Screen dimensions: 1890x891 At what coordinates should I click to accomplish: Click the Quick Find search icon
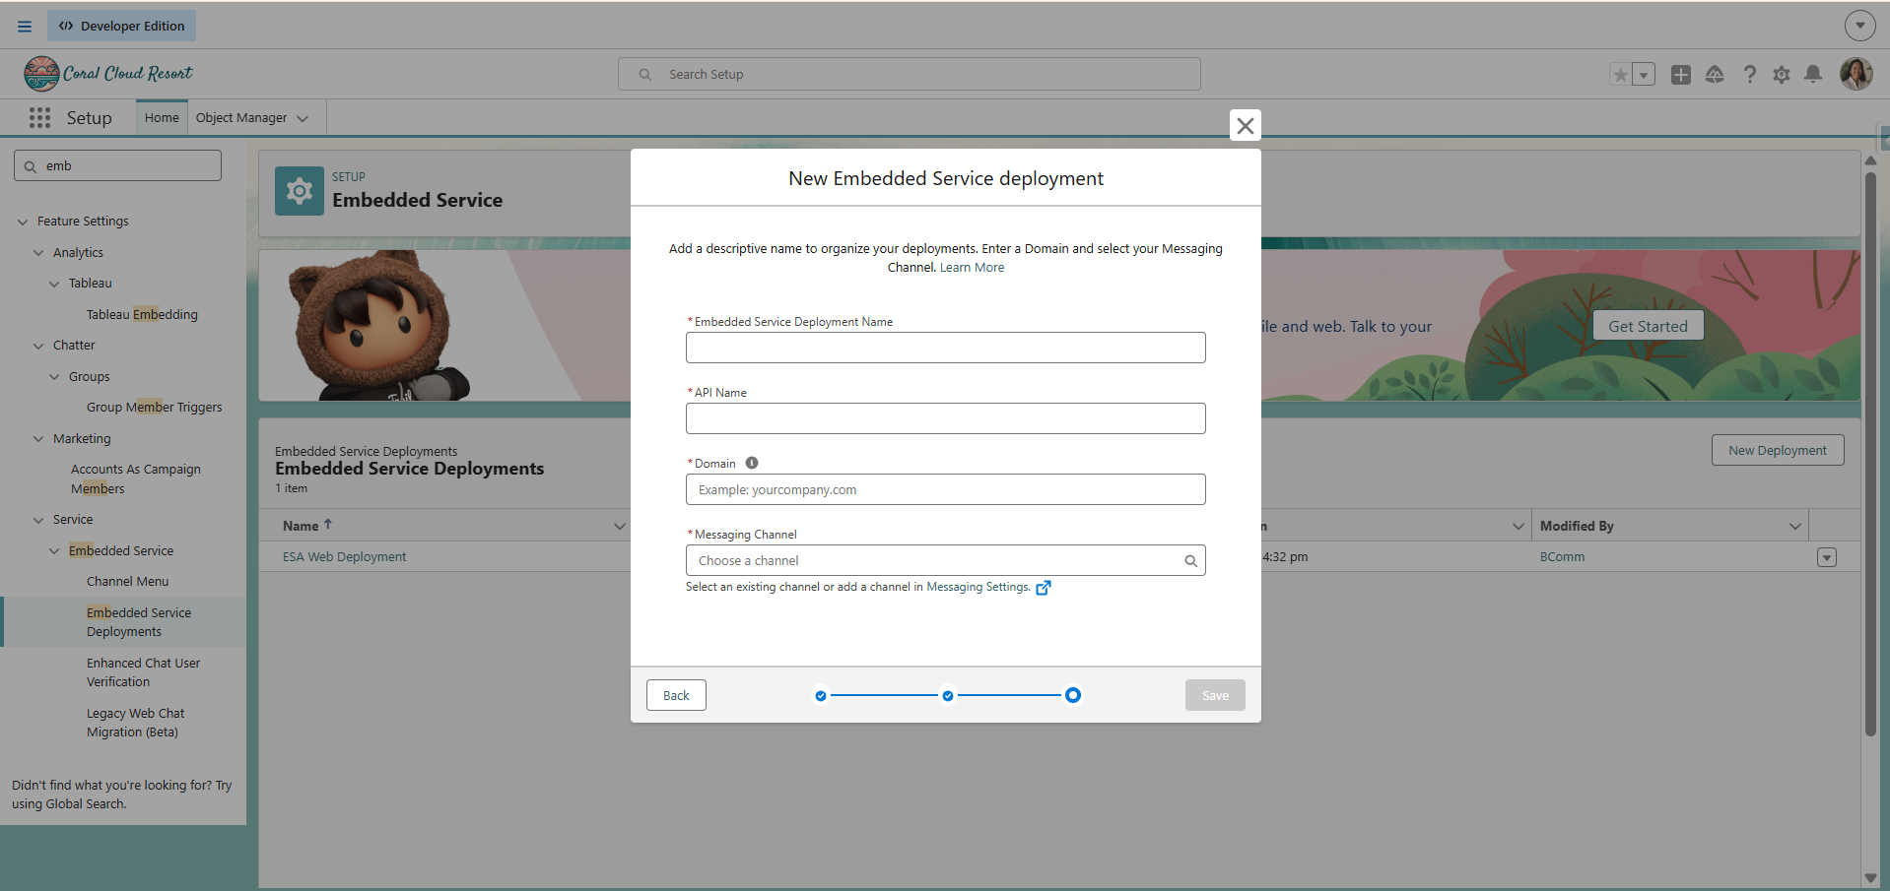point(31,166)
